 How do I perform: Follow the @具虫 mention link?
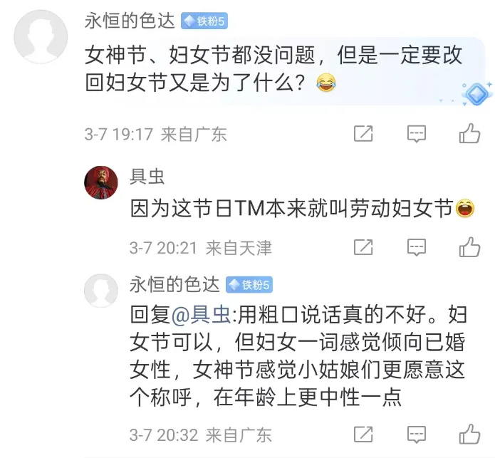(x=201, y=314)
